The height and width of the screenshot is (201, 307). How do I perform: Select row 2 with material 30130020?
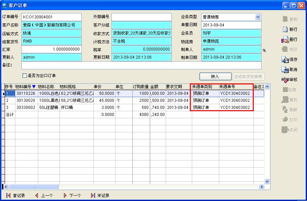[26, 100]
